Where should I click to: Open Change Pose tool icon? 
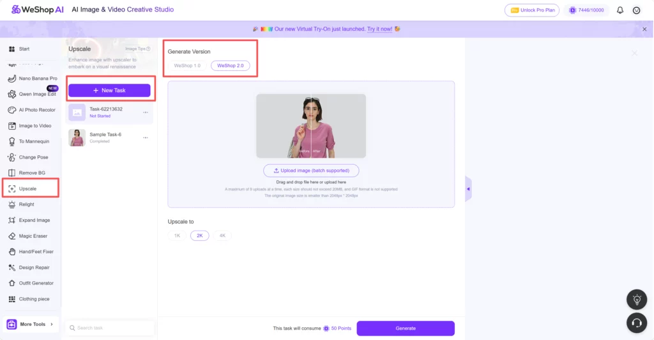coord(11,157)
